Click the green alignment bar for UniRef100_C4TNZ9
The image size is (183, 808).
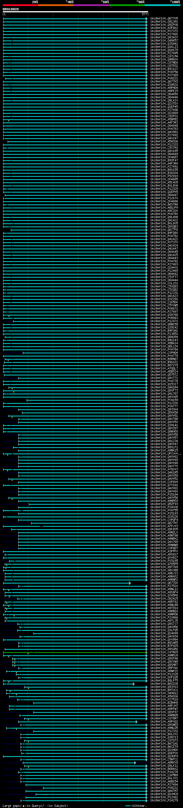pyautogui.click(x=75, y=652)
